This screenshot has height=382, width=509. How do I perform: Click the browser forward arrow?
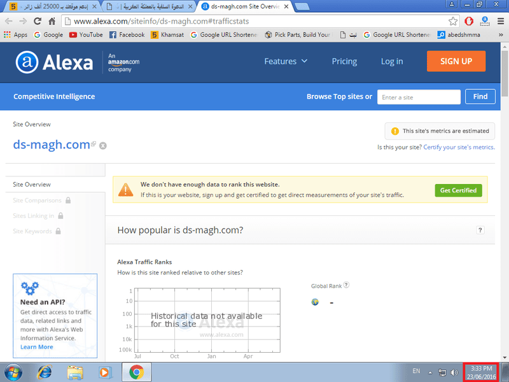pyautogui.click(x=23, y=21)
